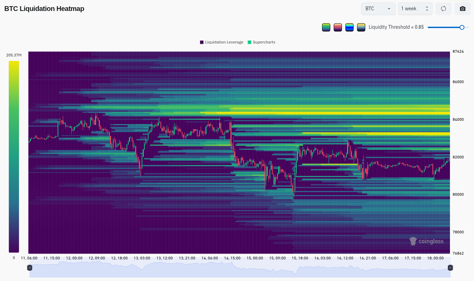Toggle the Liquidation Leverage legend item
474x281 pixels.
click(x=222, y=42)
